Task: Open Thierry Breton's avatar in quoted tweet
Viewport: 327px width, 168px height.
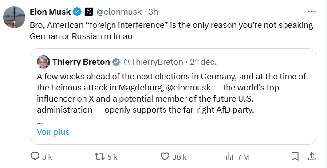Action: pos(43,62)
